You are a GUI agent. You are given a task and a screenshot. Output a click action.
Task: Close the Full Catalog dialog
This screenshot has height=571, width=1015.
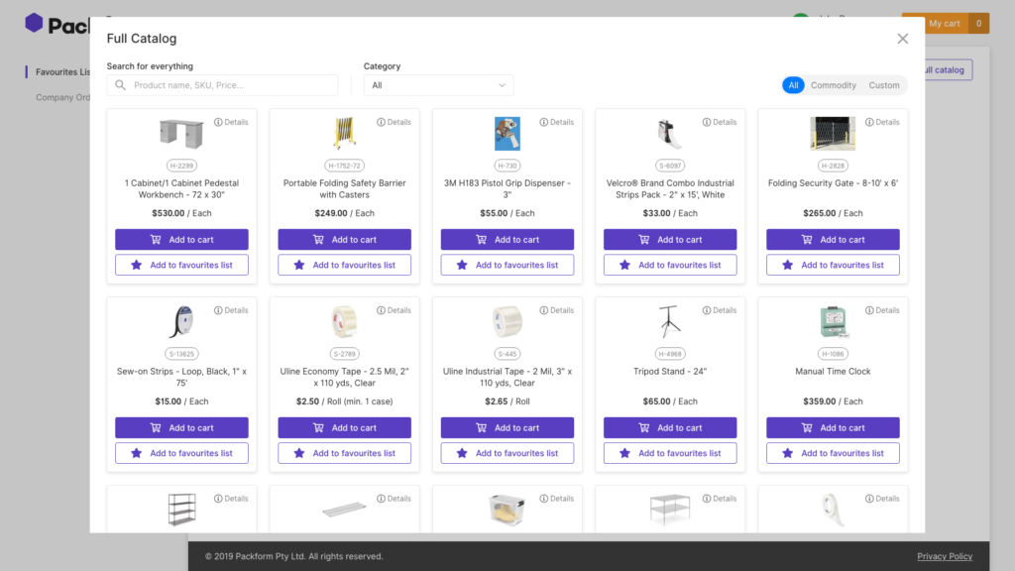902,39
